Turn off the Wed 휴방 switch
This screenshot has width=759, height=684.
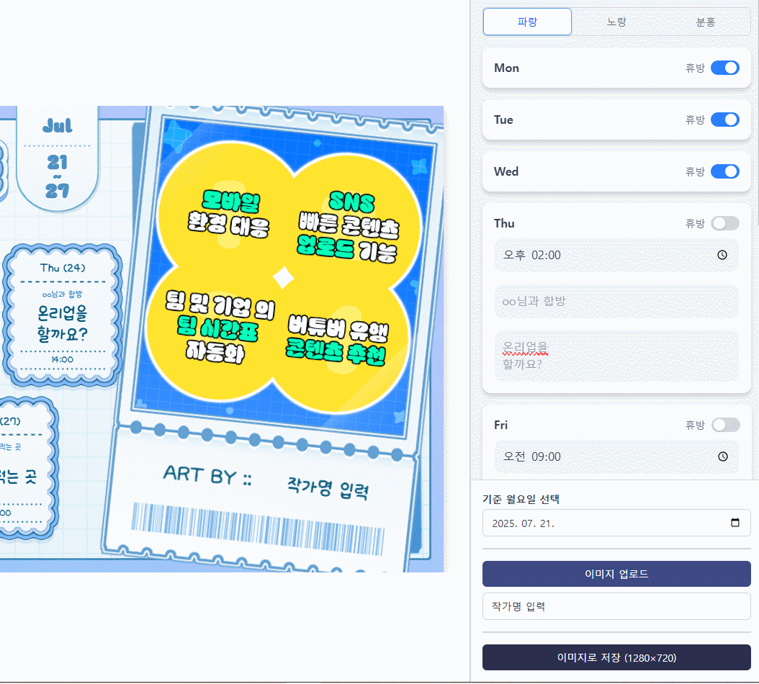724,171
